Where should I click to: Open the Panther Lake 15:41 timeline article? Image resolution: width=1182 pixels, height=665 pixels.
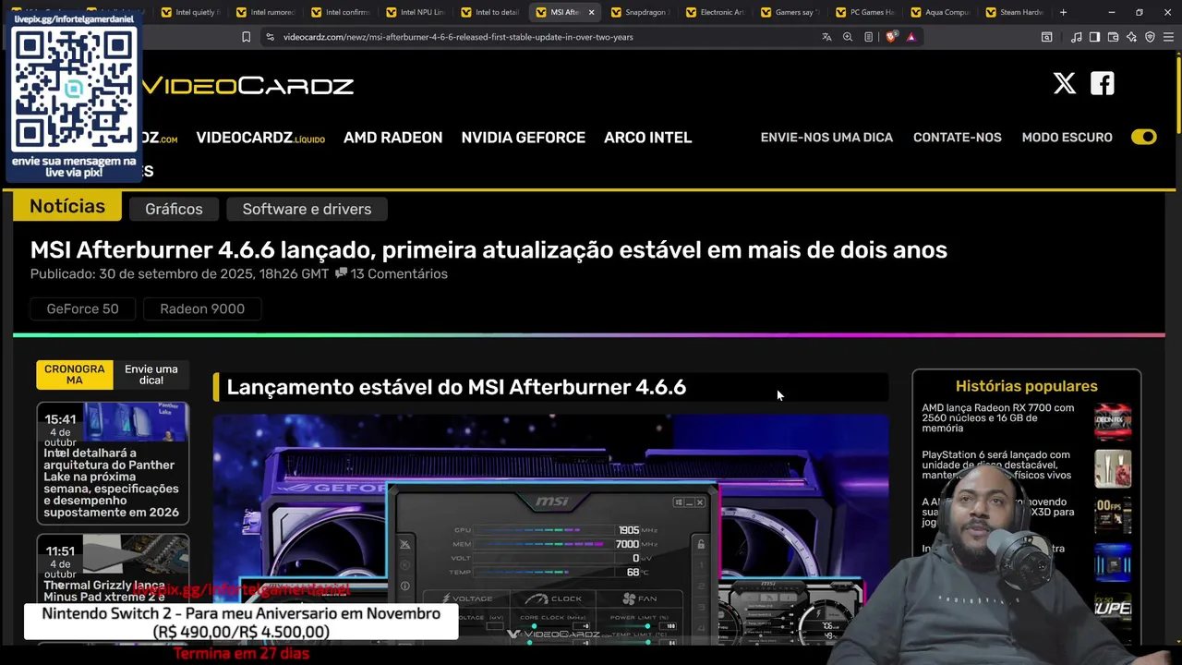click(113, 463)
